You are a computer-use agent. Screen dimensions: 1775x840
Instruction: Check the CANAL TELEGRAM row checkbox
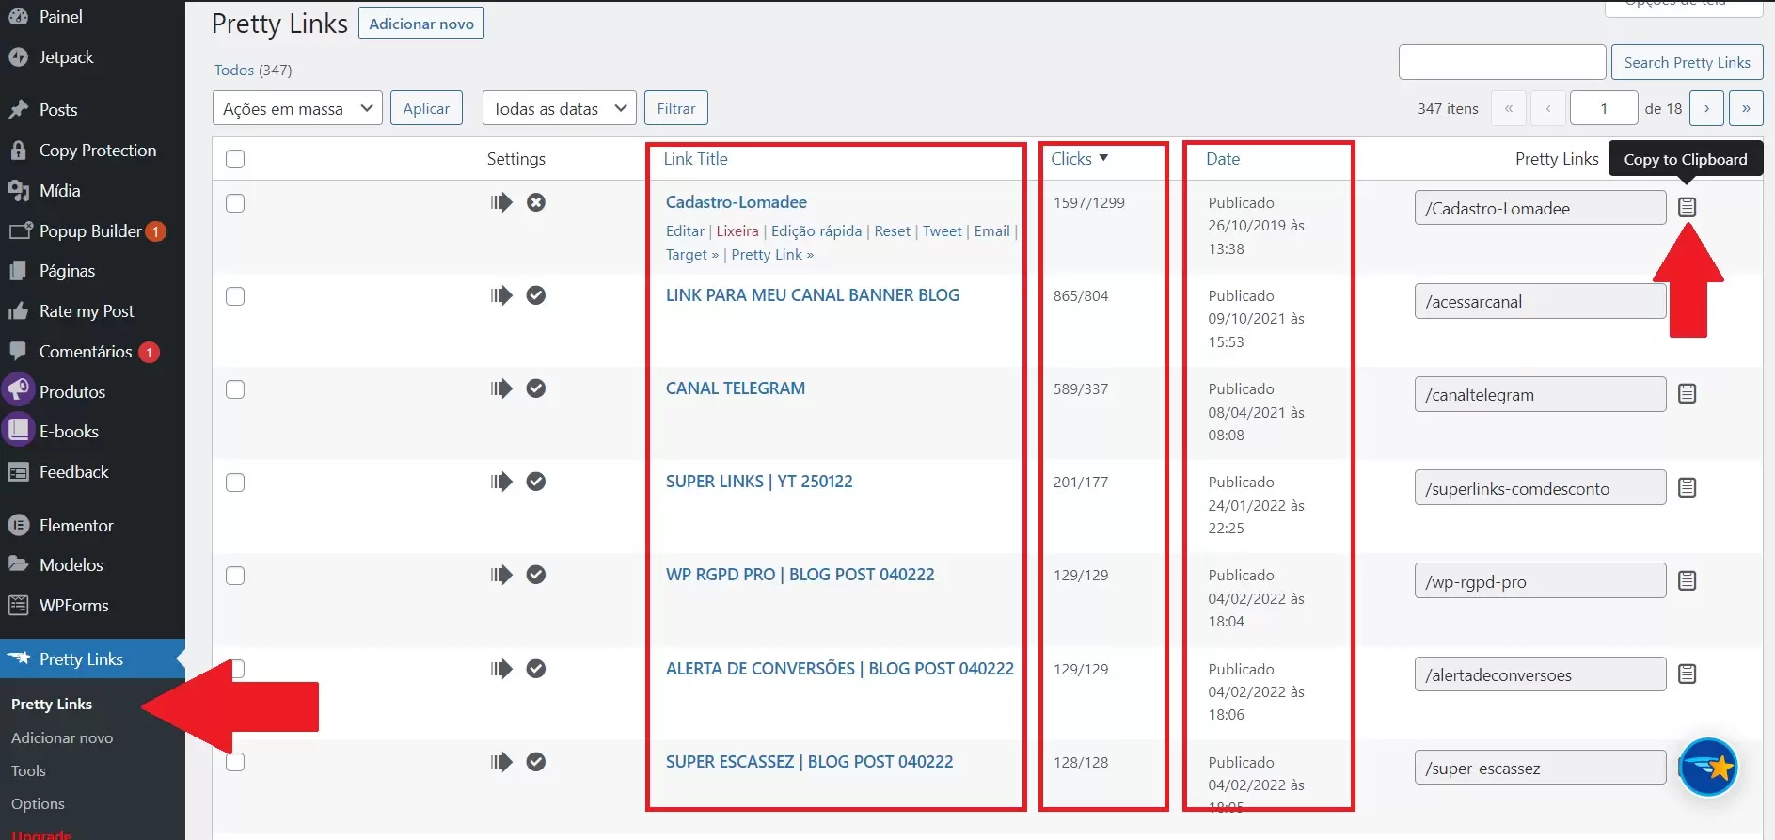coord(235,389)
